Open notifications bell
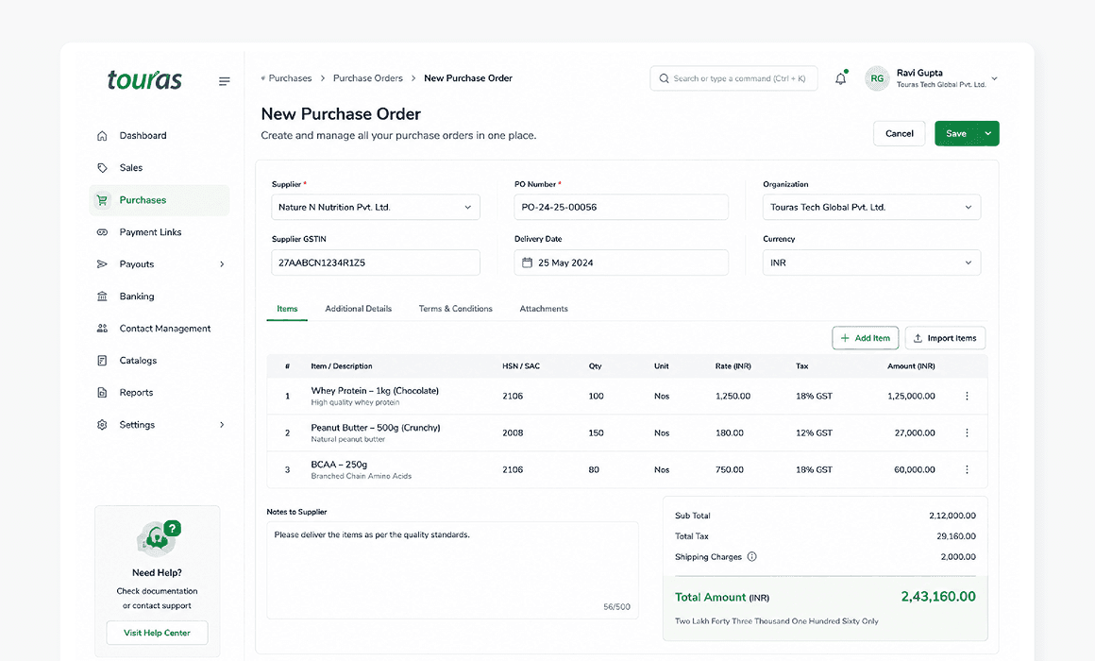1095x661 pixels. pyautogui.click(x=841, y=78)
